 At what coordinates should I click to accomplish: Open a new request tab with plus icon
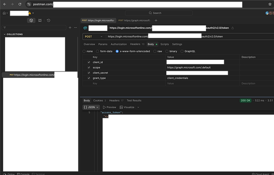(x=156, y=20)
